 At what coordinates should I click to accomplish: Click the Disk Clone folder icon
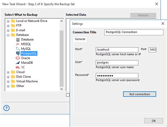[13, 77]
